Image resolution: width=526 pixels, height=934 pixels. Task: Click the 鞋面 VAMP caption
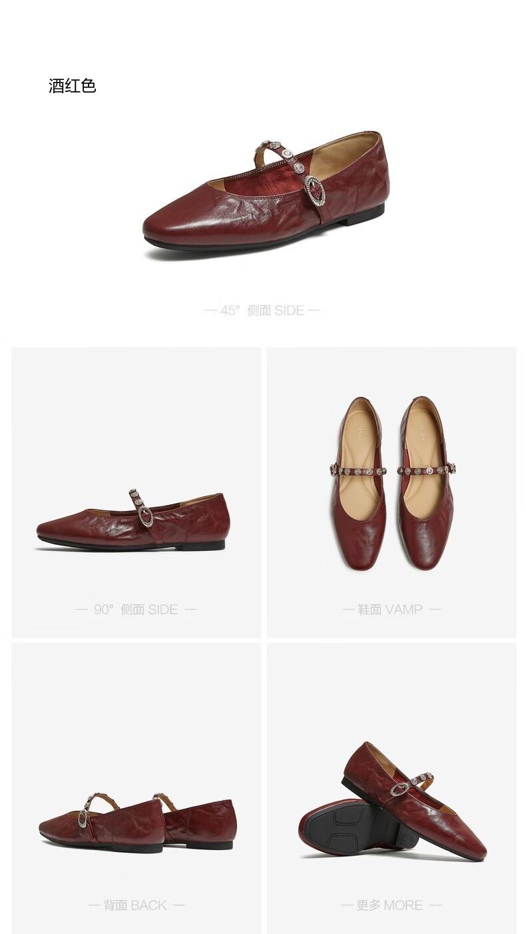tap(392, 609)
